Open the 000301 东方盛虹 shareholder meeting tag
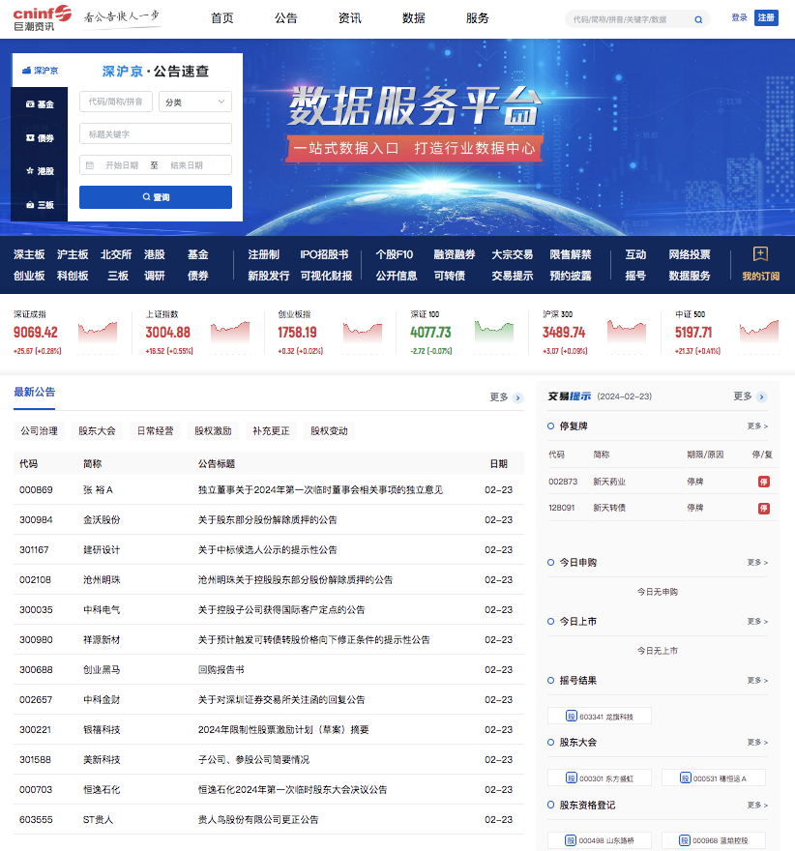Image resolution: width=795 pixels, height=851 pixels. (x=599, y=778)
